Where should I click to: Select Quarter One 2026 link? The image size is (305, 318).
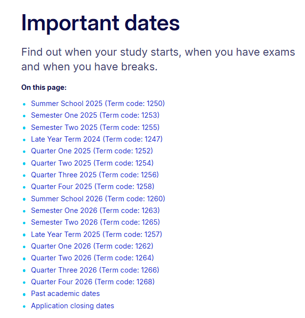[92, 246]
